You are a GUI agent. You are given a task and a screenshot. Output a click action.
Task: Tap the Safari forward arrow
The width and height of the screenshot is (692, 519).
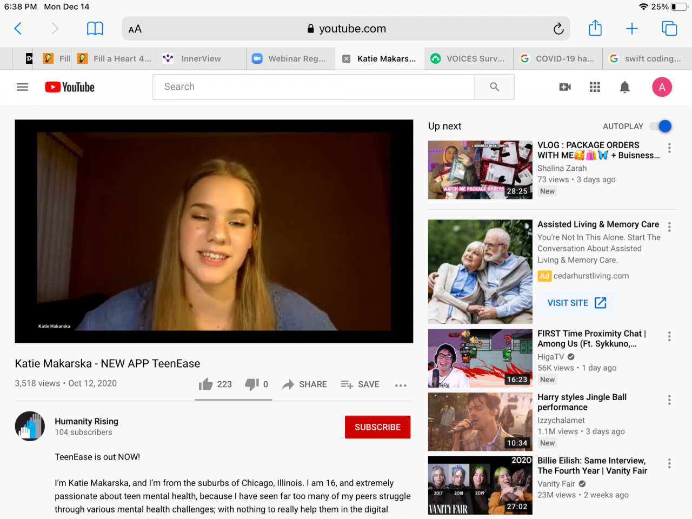pos(55,29)
